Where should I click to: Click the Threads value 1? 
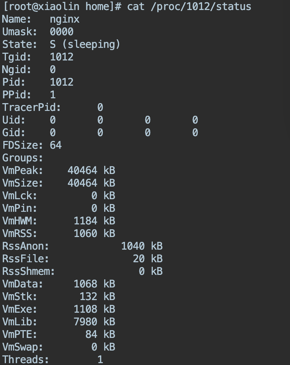click(100, 359)
